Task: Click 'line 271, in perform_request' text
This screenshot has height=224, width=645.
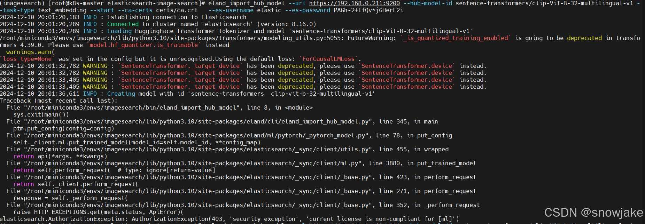Action: coord(428,191)
